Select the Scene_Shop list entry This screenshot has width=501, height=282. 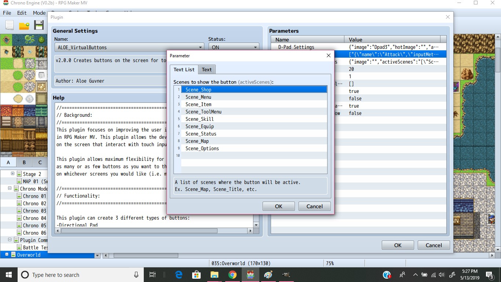click(x=254, y=90)
